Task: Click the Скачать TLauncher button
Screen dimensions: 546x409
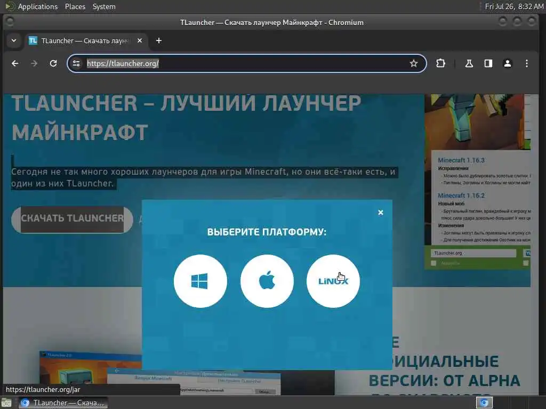Action: tap(72, 220)
